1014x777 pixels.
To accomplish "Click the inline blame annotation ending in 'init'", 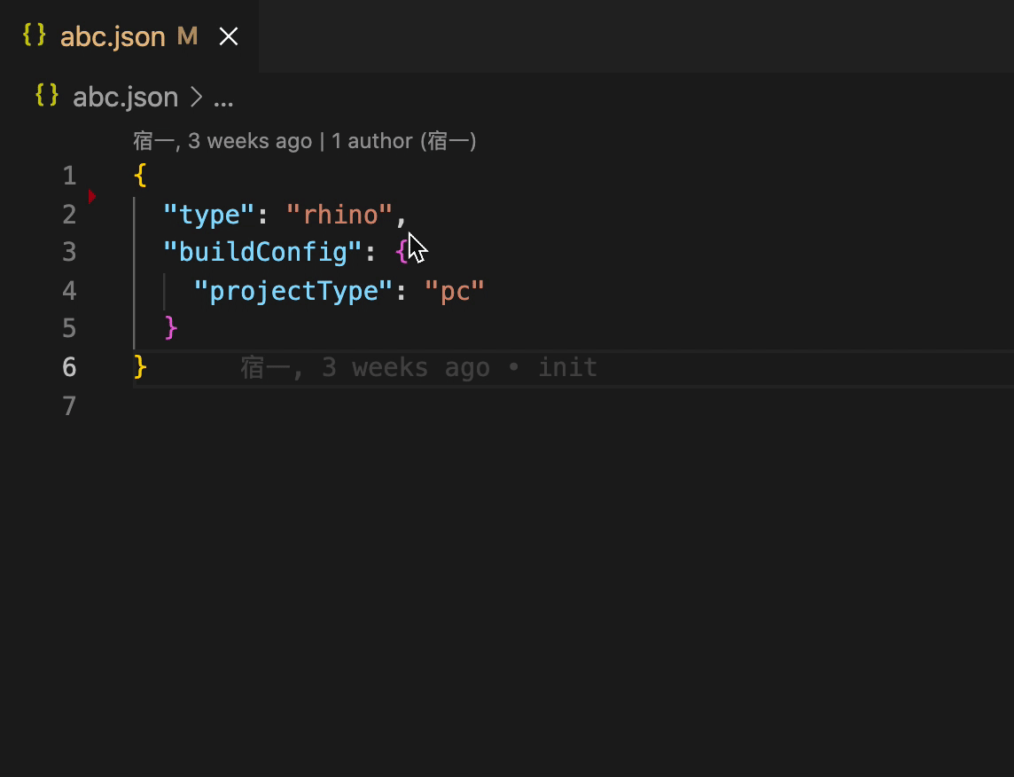I will [x=419, y=367].
